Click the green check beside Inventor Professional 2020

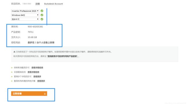[x=42, y=11]
